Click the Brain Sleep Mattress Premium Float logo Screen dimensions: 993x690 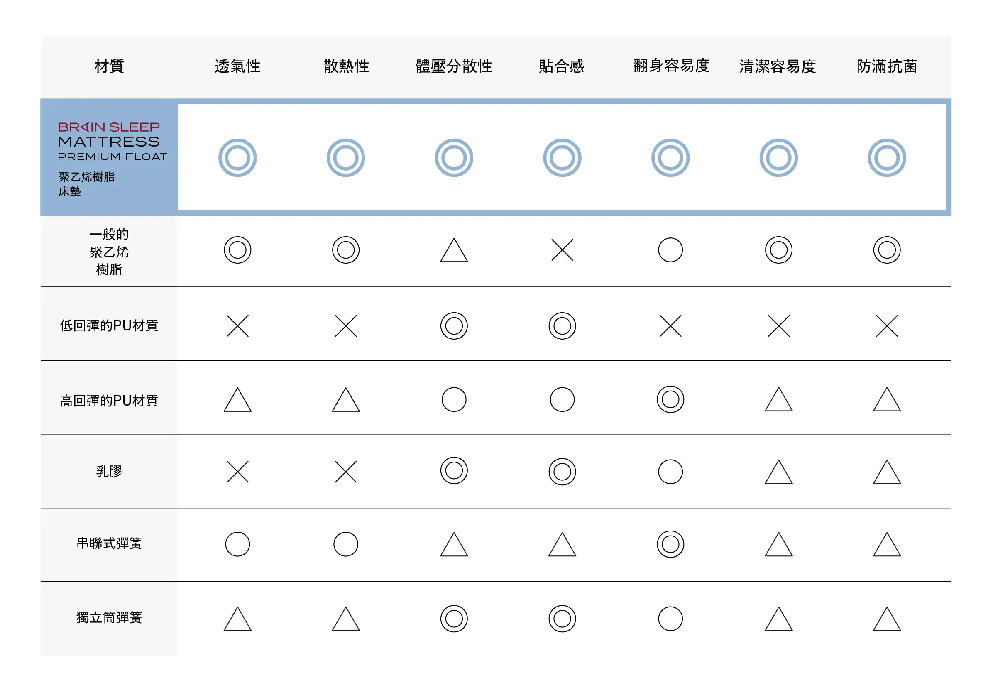click(x=112, y=142)
